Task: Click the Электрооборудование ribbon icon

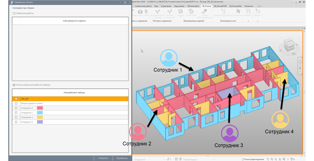Action: (223, 12)
